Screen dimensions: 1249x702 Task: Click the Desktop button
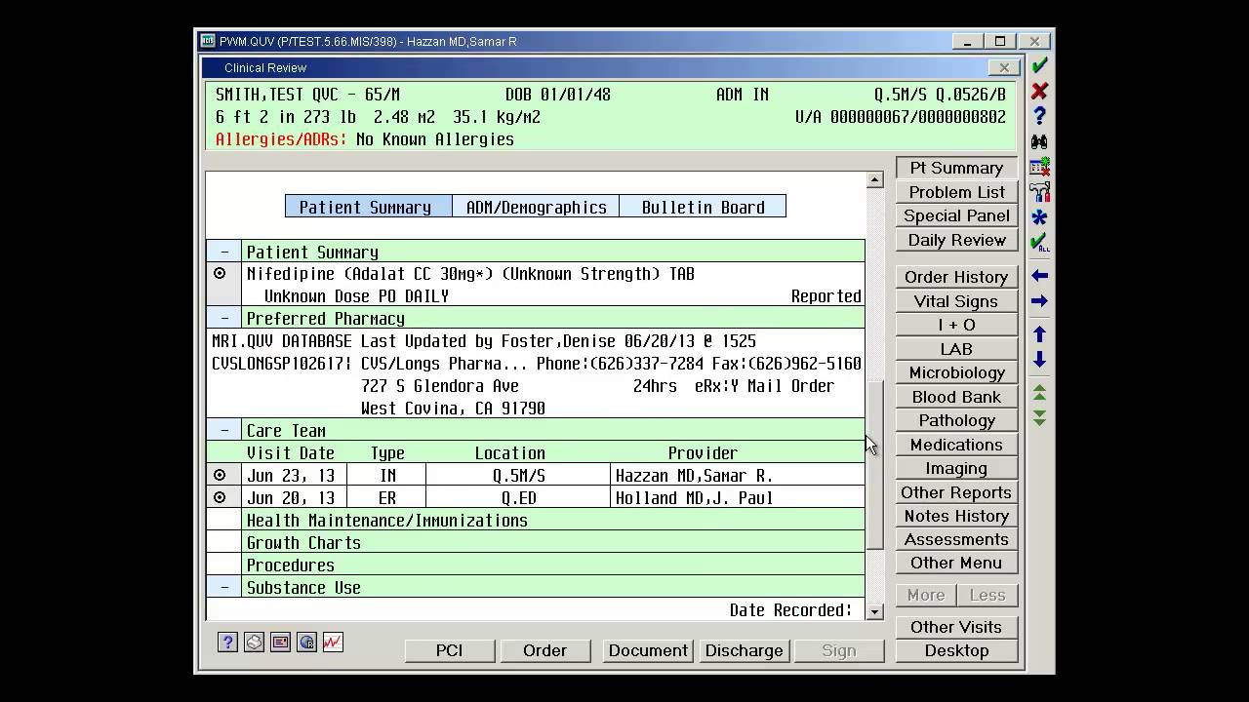coord(956,650)
